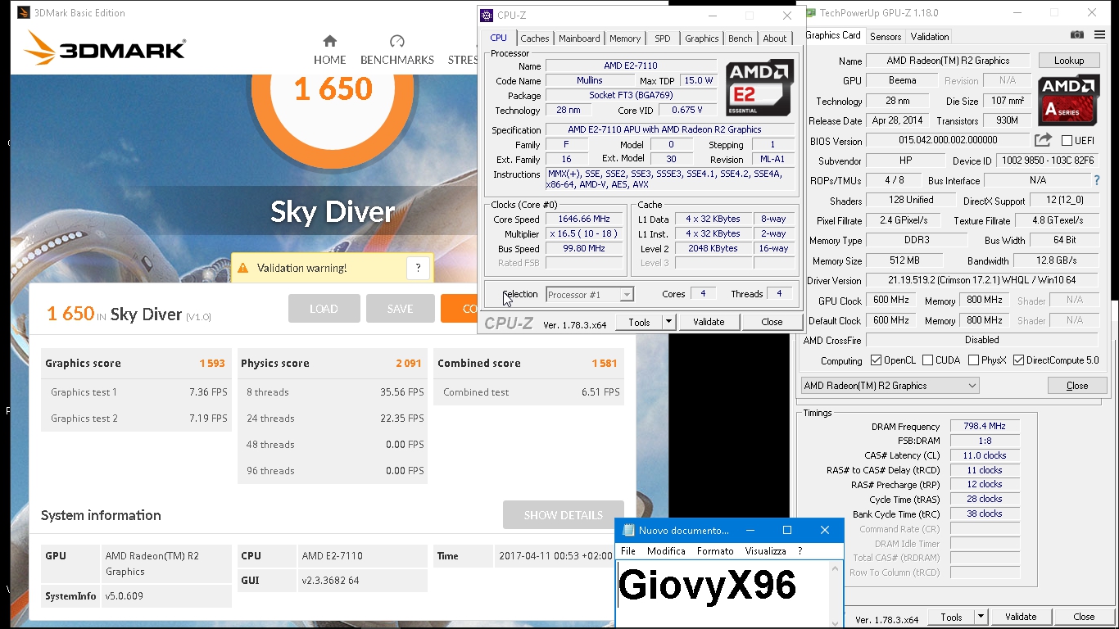Switch to the SPD tab in CPU-Z
The image size is (1119, 629).
tap(663, 38)
